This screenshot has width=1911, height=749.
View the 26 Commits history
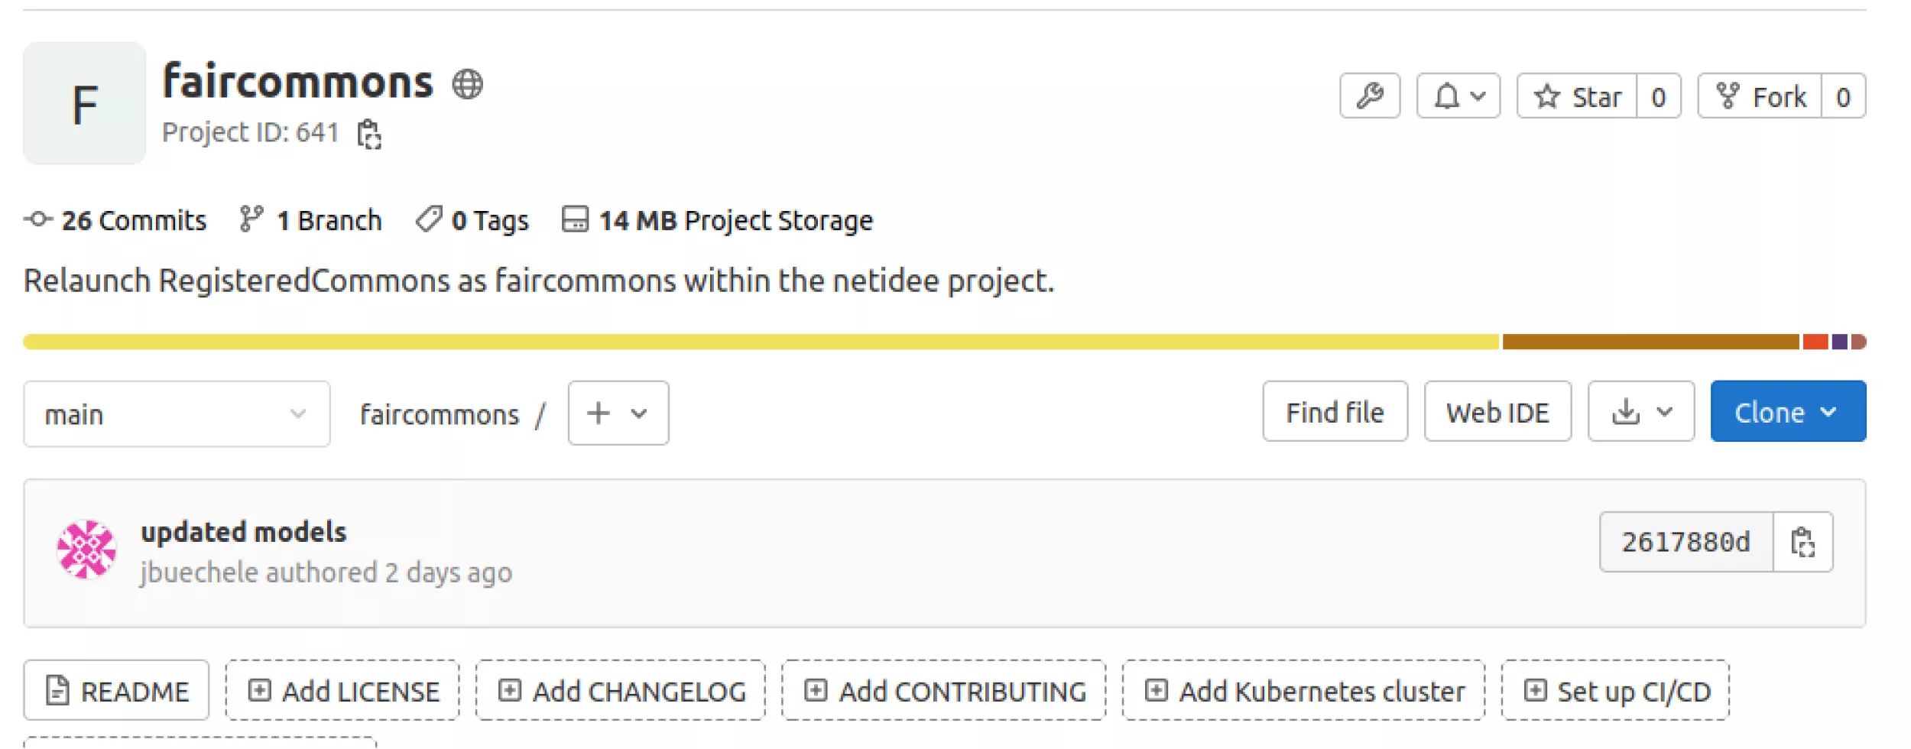tap(116, 221)
